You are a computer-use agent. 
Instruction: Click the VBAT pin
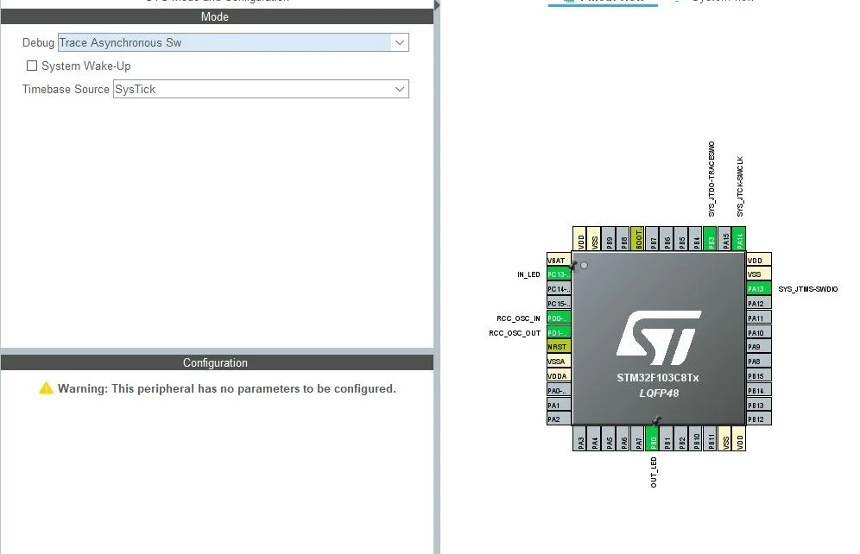point(559,259)
